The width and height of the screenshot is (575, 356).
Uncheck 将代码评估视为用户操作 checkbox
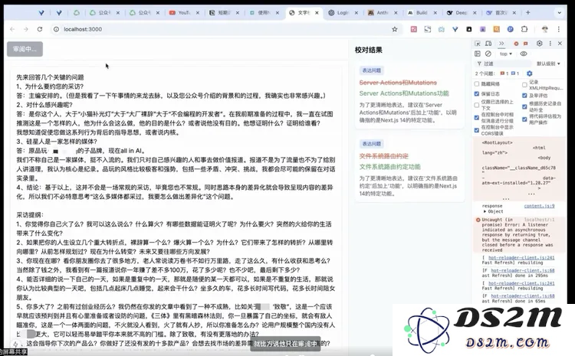pos(524,119)
